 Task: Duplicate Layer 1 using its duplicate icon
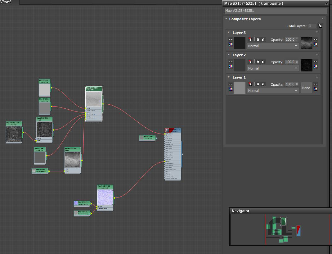(x=263, y=84)
